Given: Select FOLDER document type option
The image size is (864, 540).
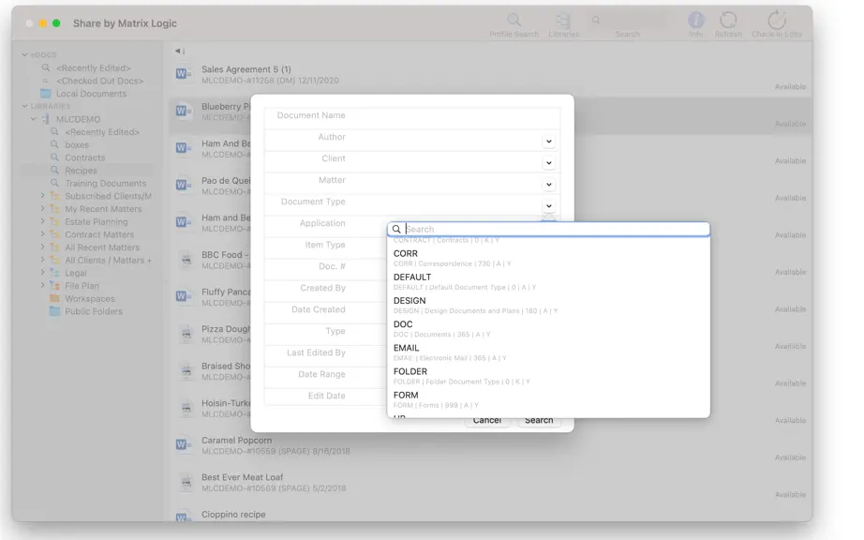Looking at the screenshot, I should (x=548, y=376).
